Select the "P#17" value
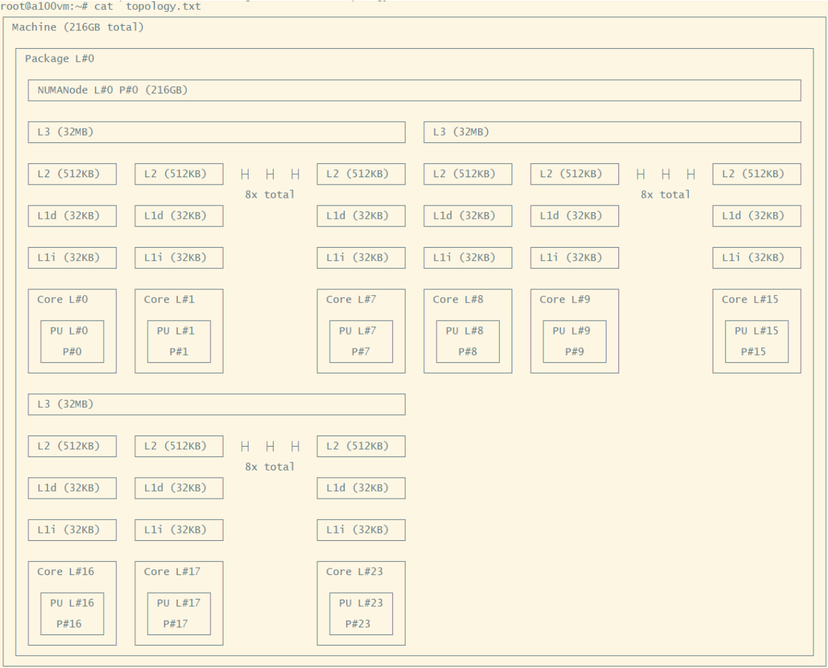Screen dimensions: 828x668 [176, 624]
